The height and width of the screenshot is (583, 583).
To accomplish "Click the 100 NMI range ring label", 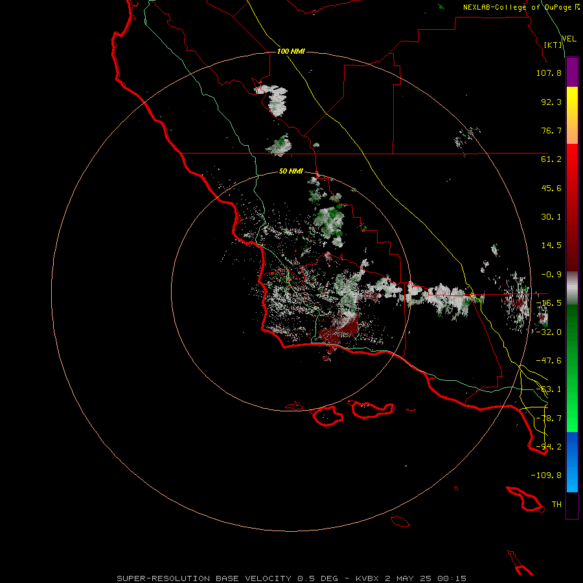I will click(x=291, y=51).
